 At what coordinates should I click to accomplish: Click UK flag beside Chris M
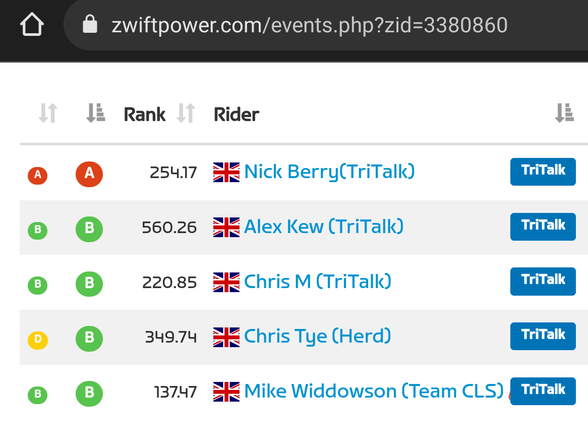click(x=226, y=282)
